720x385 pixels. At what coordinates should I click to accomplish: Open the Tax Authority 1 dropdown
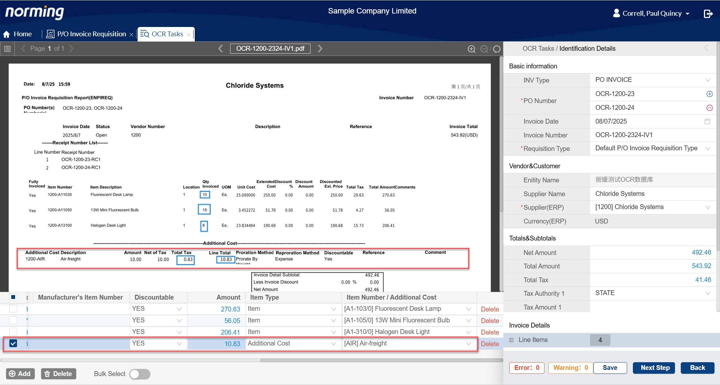click(708, 293)
